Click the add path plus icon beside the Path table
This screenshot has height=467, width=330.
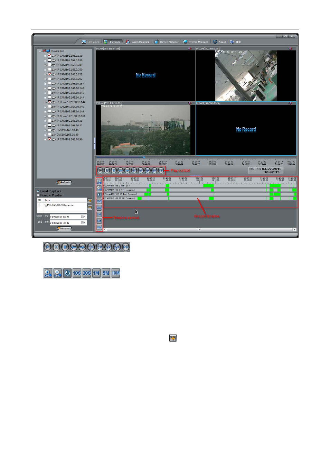[90, 201]
